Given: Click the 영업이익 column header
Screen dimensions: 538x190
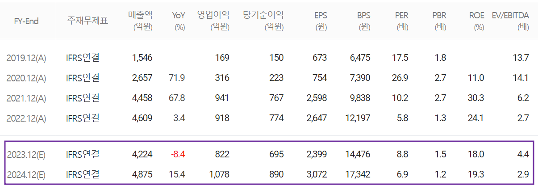Looking at the screenshot, I should [213, 21].
